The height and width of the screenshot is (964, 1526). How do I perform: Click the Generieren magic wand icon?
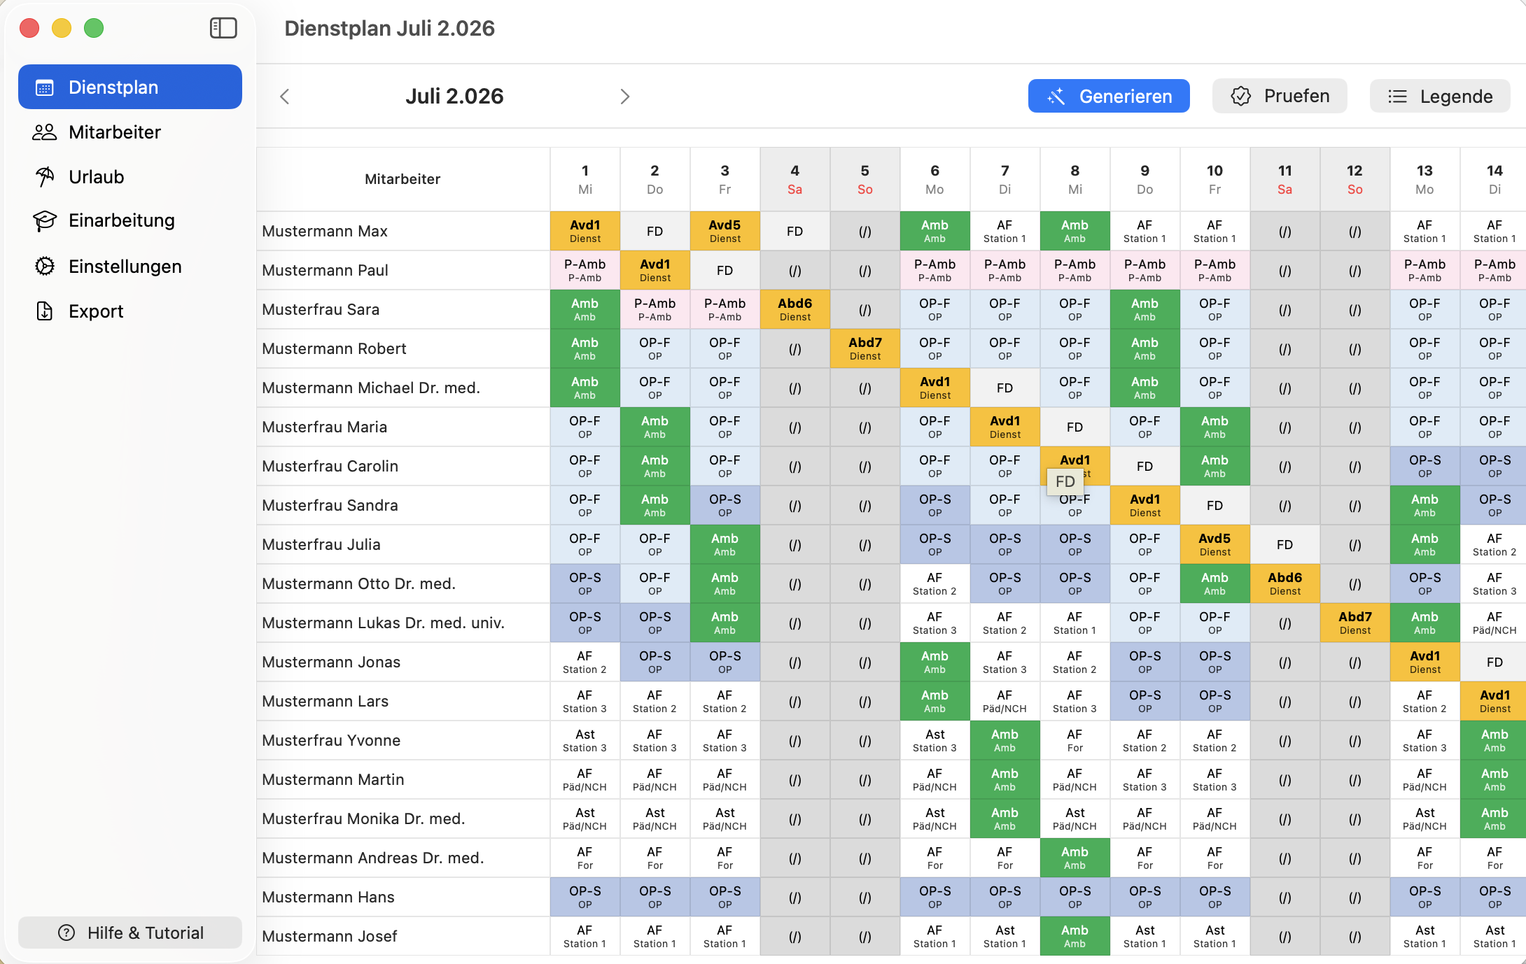(x=1056, y=97)
